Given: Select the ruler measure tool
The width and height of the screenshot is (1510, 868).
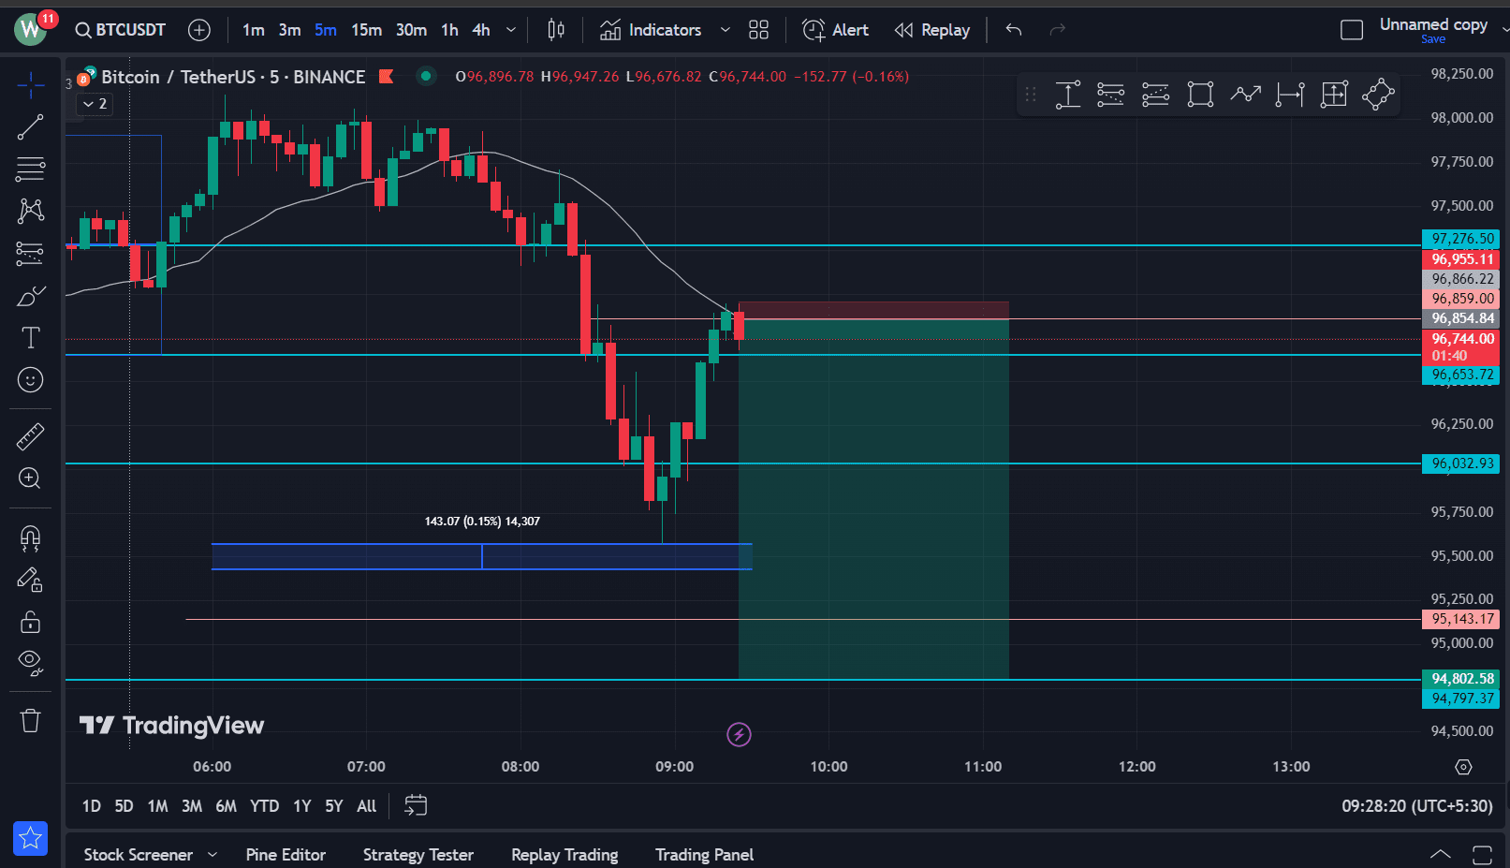Looking at the screenshot, I should pos(30,436).
